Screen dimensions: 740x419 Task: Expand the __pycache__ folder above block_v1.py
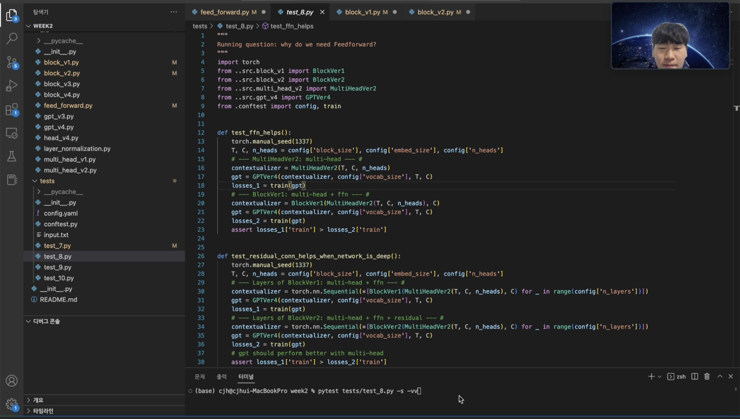104,41
